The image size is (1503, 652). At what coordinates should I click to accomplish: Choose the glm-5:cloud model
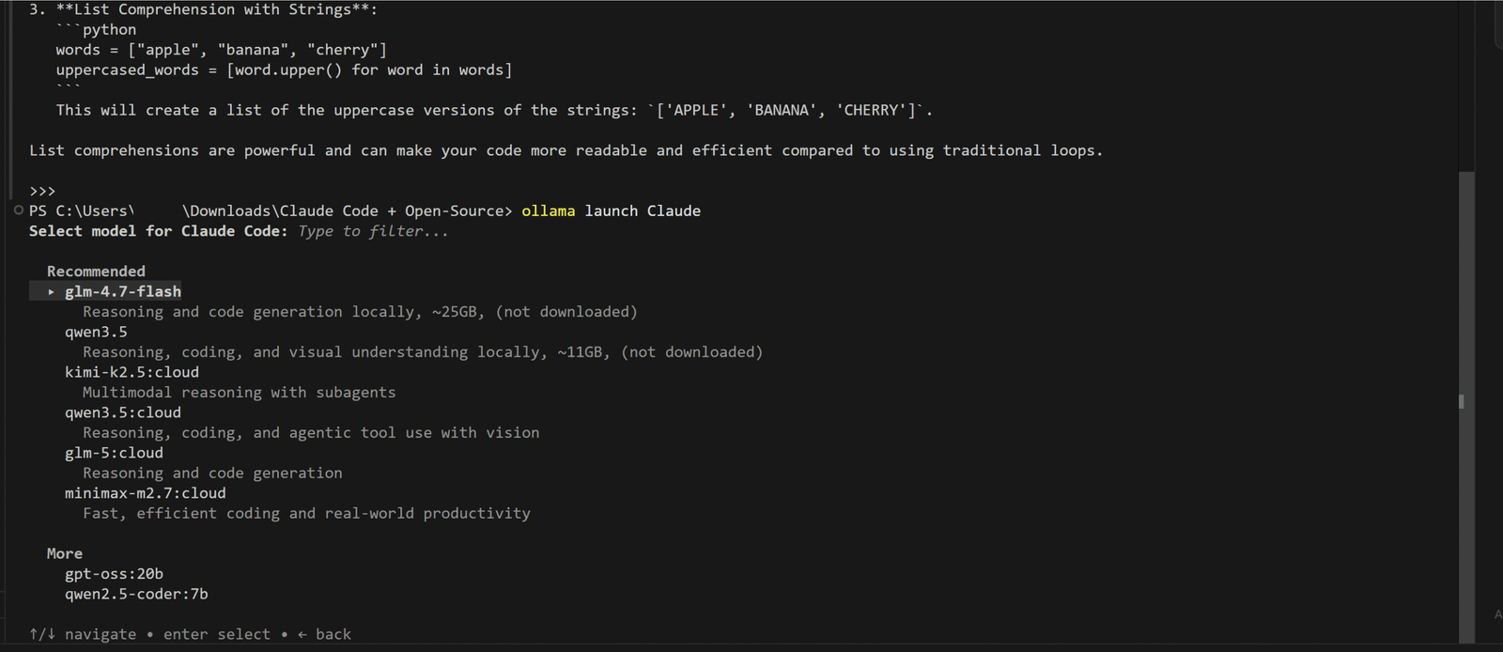pyautogui.click(x=114, y=454)
